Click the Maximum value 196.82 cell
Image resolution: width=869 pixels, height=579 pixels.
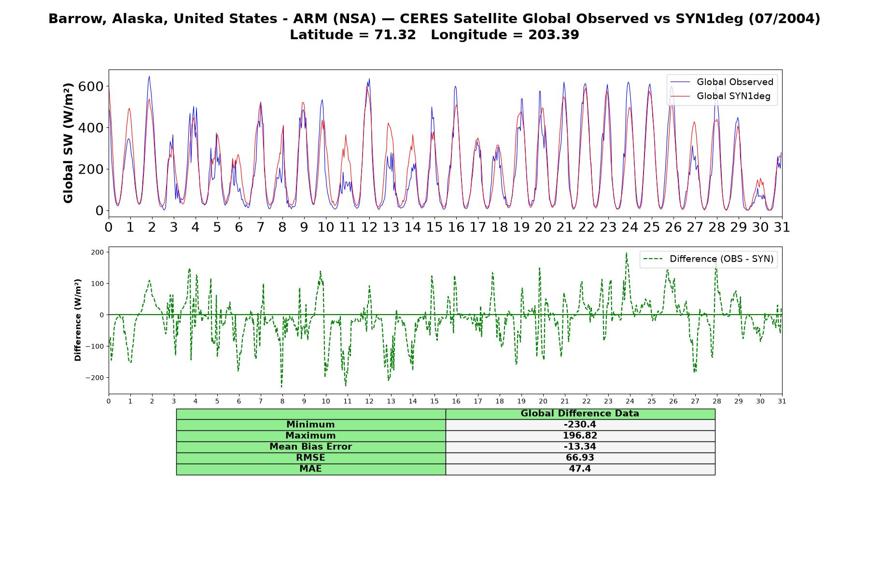(580, 436)
